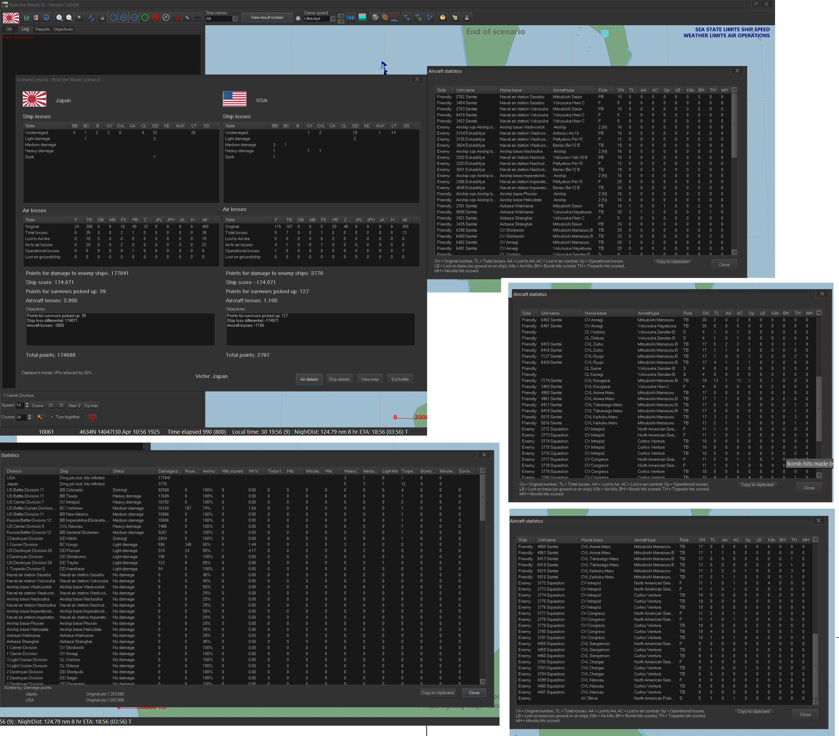Click the Exit battle button

click(400, 379)
